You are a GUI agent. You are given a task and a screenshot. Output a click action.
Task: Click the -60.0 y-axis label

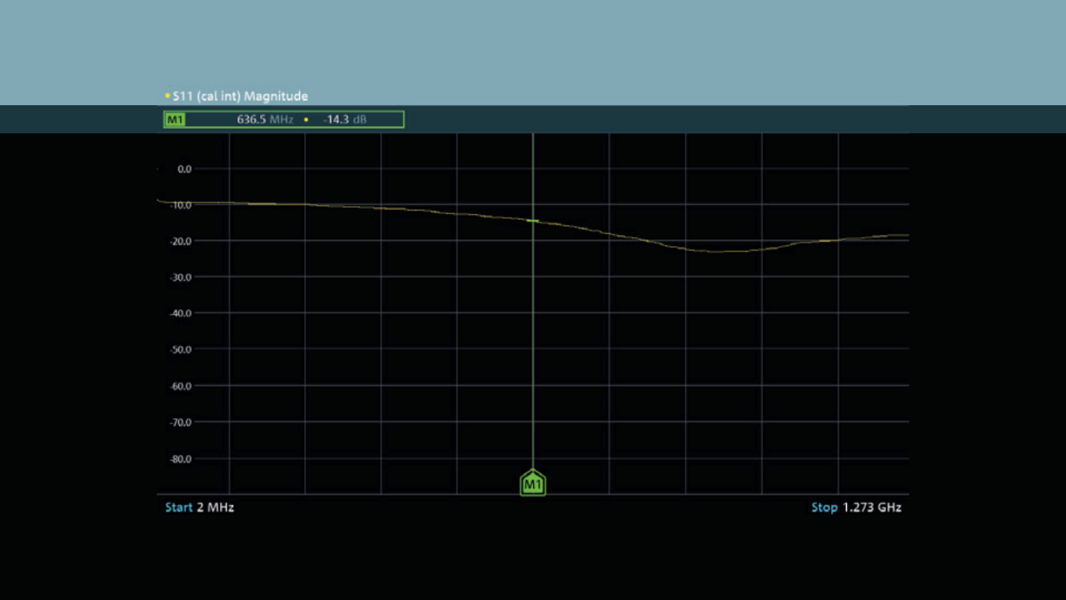[x=182, y=387]
